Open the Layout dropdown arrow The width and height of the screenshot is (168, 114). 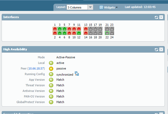(91, 7)
